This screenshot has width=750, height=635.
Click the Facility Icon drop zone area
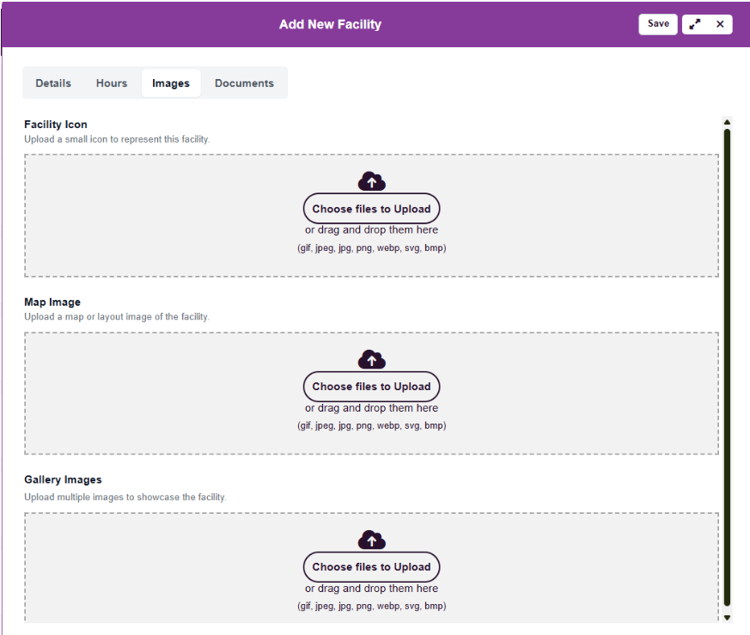(155, 215)
